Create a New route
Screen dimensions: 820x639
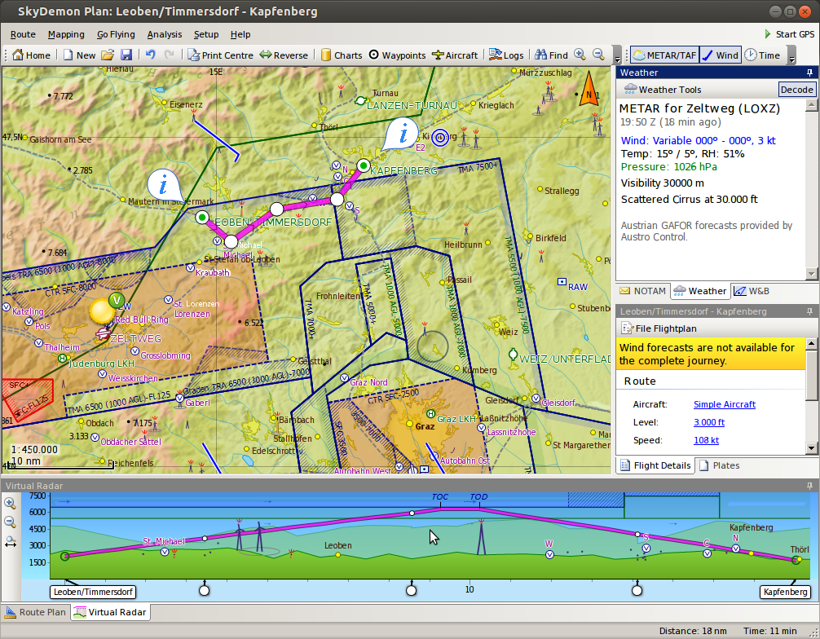coord(79,55)
